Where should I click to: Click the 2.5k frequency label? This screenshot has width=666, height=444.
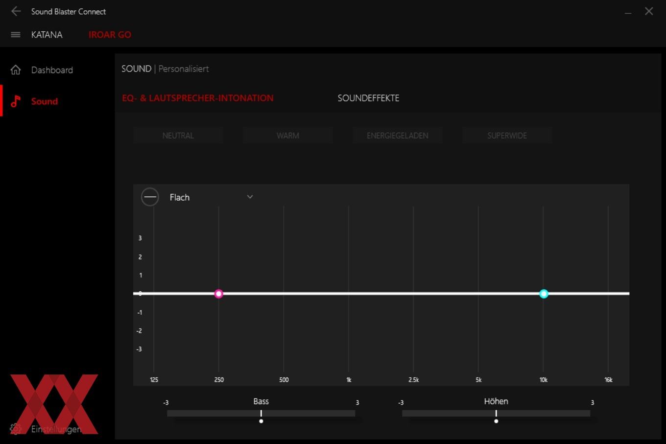[414, 380]
